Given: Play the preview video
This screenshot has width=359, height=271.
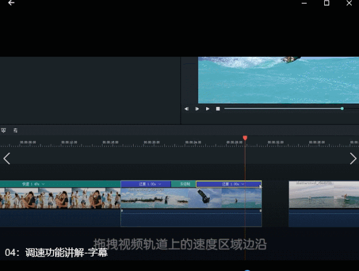Looking at the screenshot, I should 207,109.
